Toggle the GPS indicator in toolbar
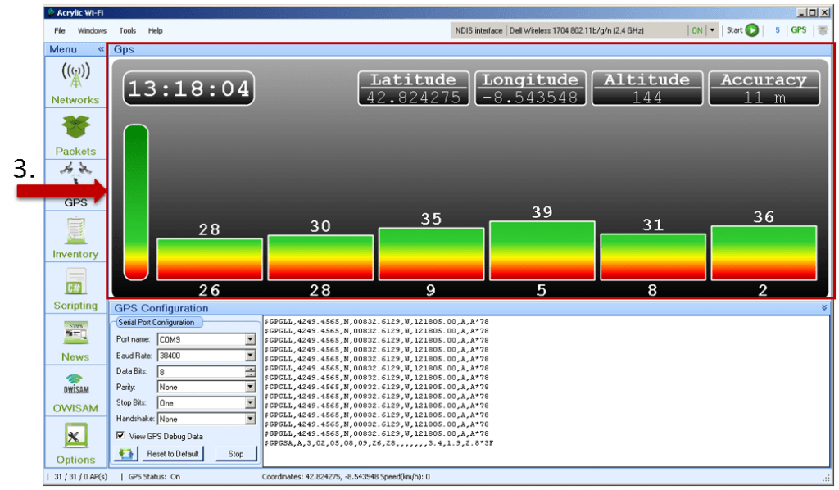This screenshot has width=839, height=490. 798,30
